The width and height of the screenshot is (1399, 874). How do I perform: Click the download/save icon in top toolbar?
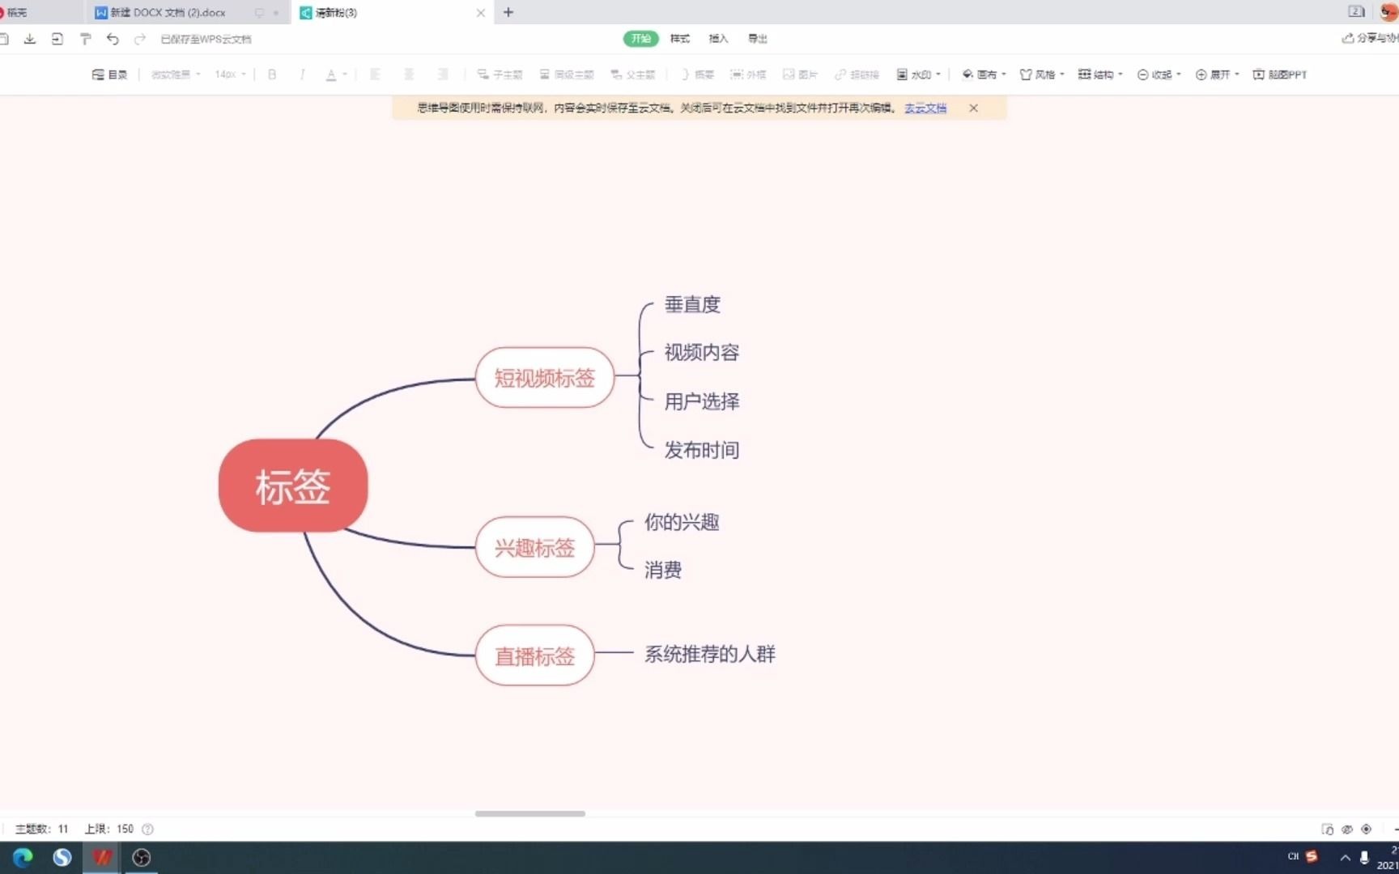[x=30, y=39]
